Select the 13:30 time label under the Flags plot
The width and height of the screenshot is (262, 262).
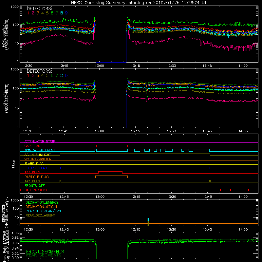(171, 197)
